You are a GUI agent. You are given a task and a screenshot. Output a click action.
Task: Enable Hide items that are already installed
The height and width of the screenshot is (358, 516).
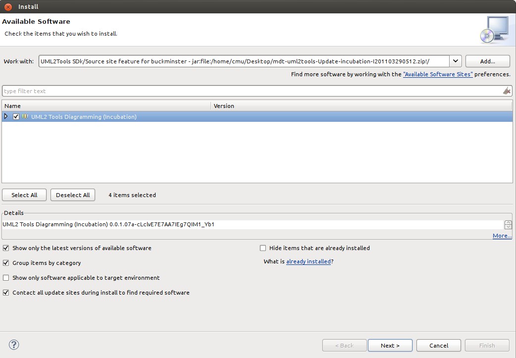[x=263, y=248]
